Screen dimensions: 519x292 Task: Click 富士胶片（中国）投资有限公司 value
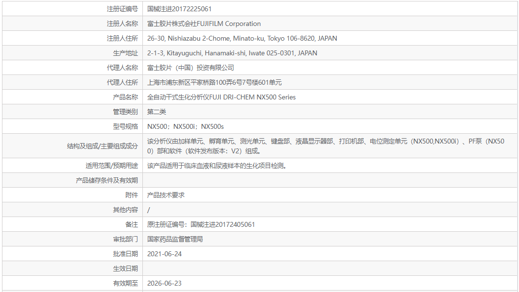(x=191, y=68)
